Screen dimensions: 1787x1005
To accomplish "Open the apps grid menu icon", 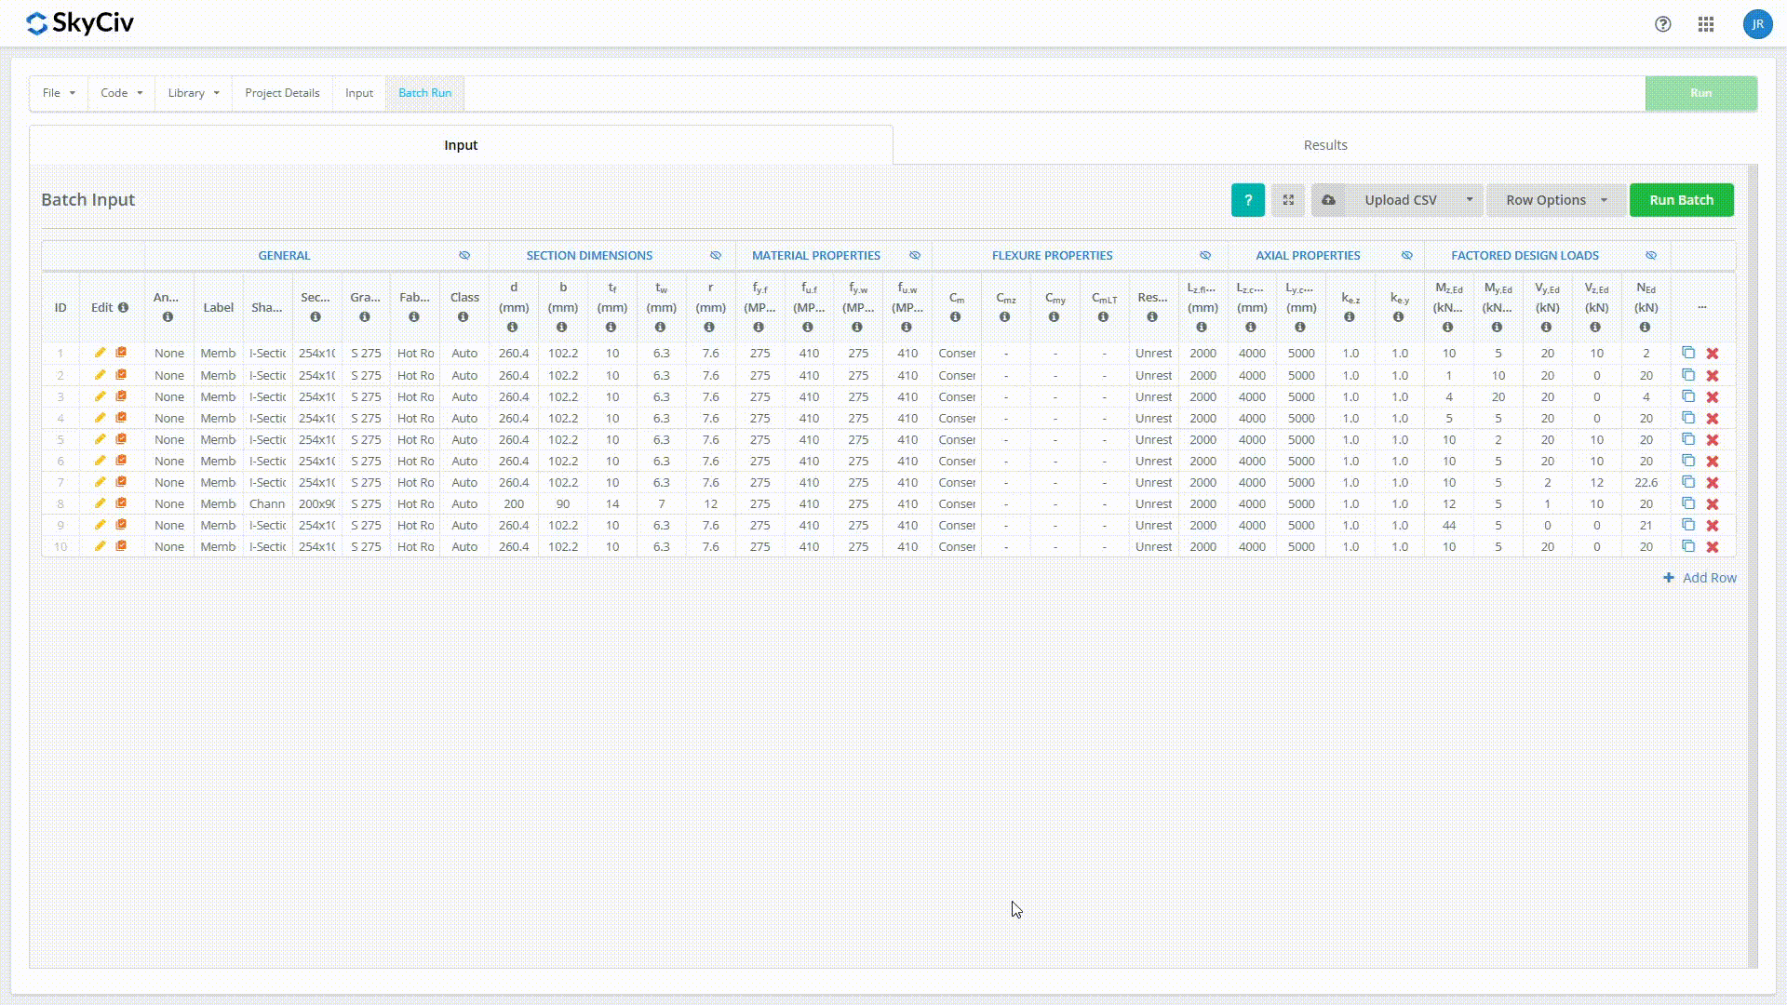I will 1706,24.
